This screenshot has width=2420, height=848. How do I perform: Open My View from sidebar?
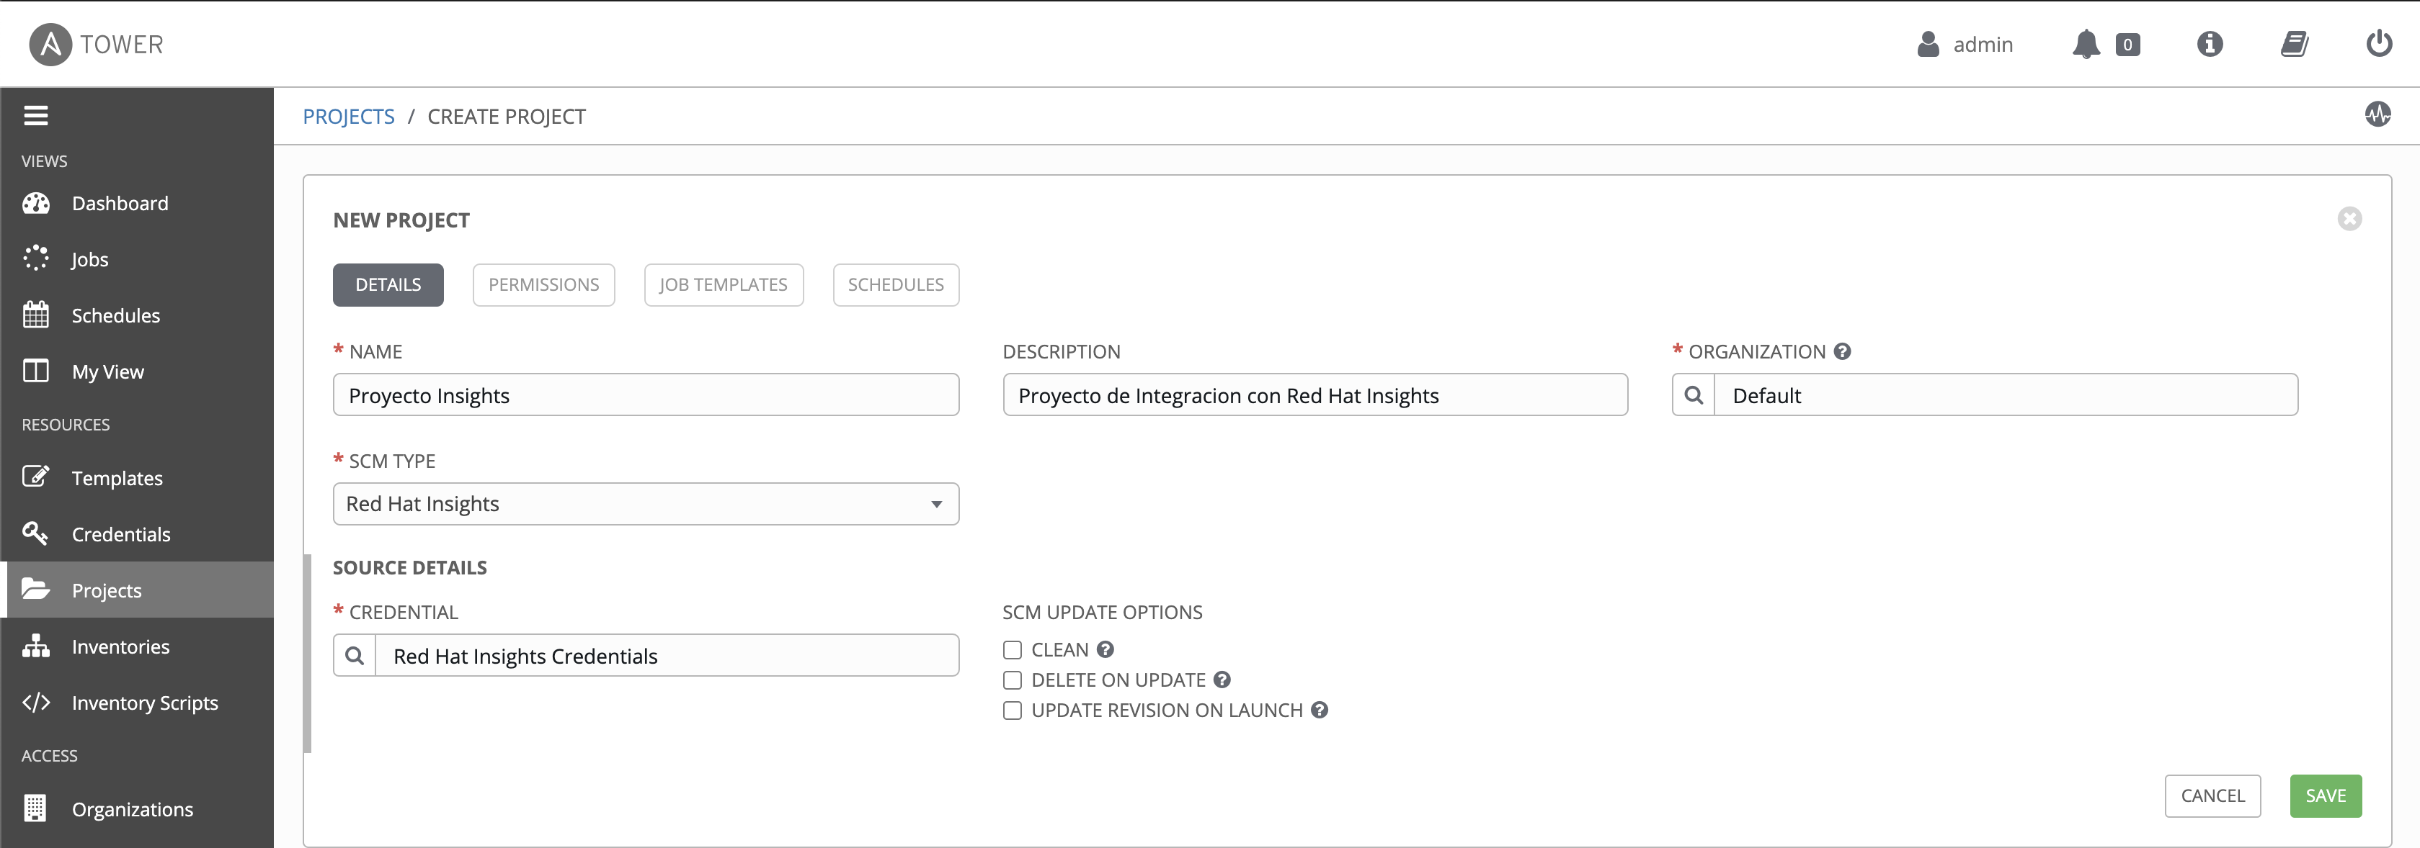coord(137,371)
